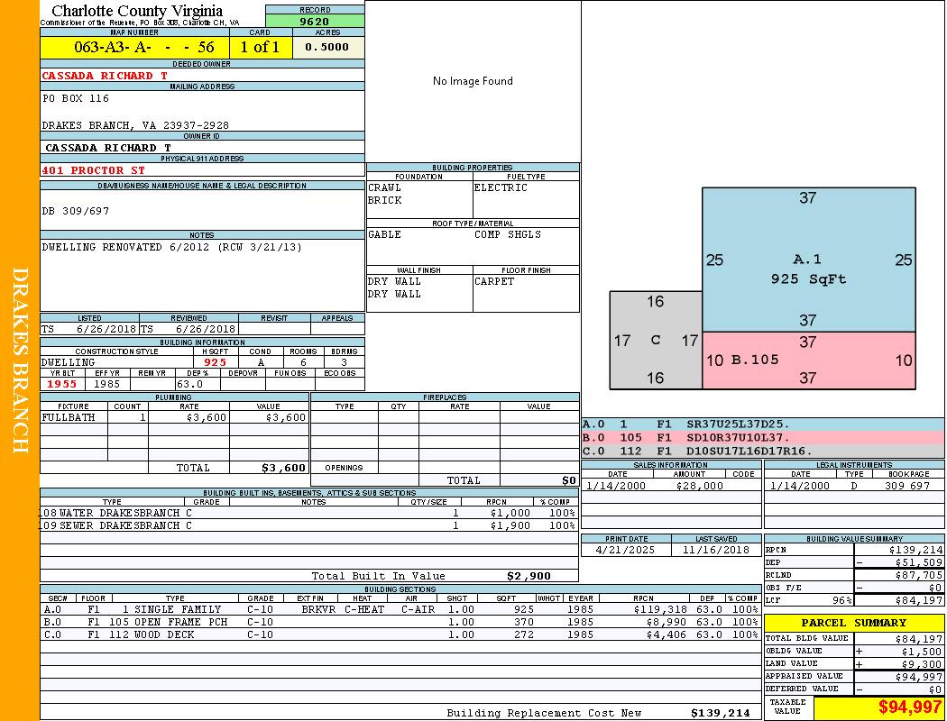Click mailing address PO BOX 116
The width and height of the screenshot is (947, 721).
76,98
